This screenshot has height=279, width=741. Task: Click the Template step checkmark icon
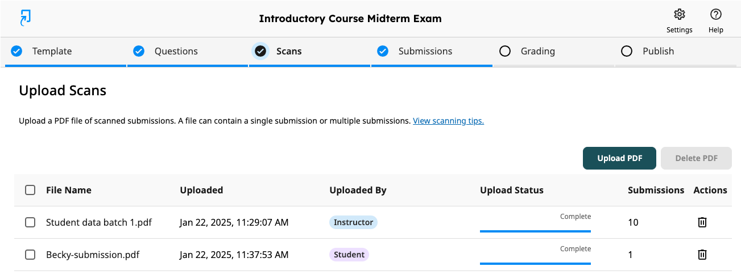[17, 51]
